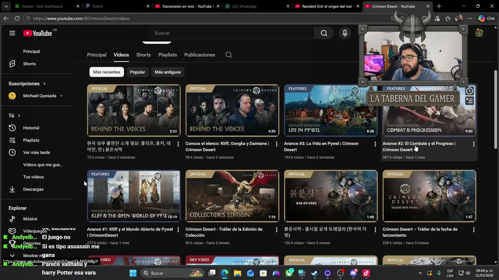Open options menu for Conoce el elenco video

tap(276, 144)
